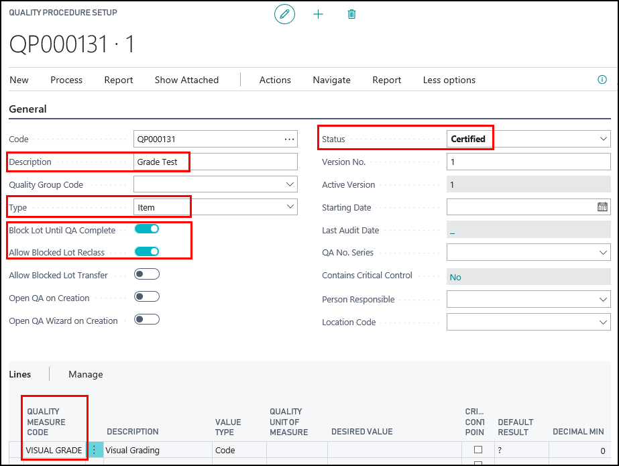The height and width of the screenshot is (466, 619).
Task: Click the plus icon to add new record
Action: point(318,14)
